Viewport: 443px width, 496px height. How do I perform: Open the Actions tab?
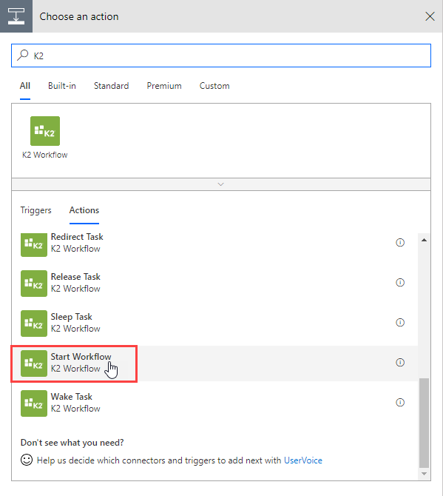click(x=84, y=210)
